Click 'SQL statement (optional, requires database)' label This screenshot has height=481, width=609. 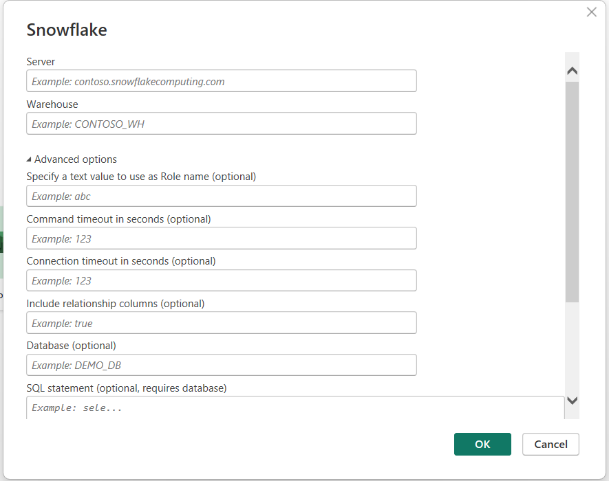(126, 388)
